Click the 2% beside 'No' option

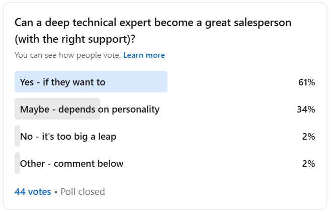click(308, 137)
